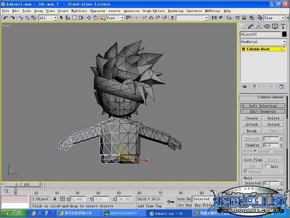The height and width of the screenshot is (218, 290).
Task: Click the Delete button
Action: click(273, 118)
